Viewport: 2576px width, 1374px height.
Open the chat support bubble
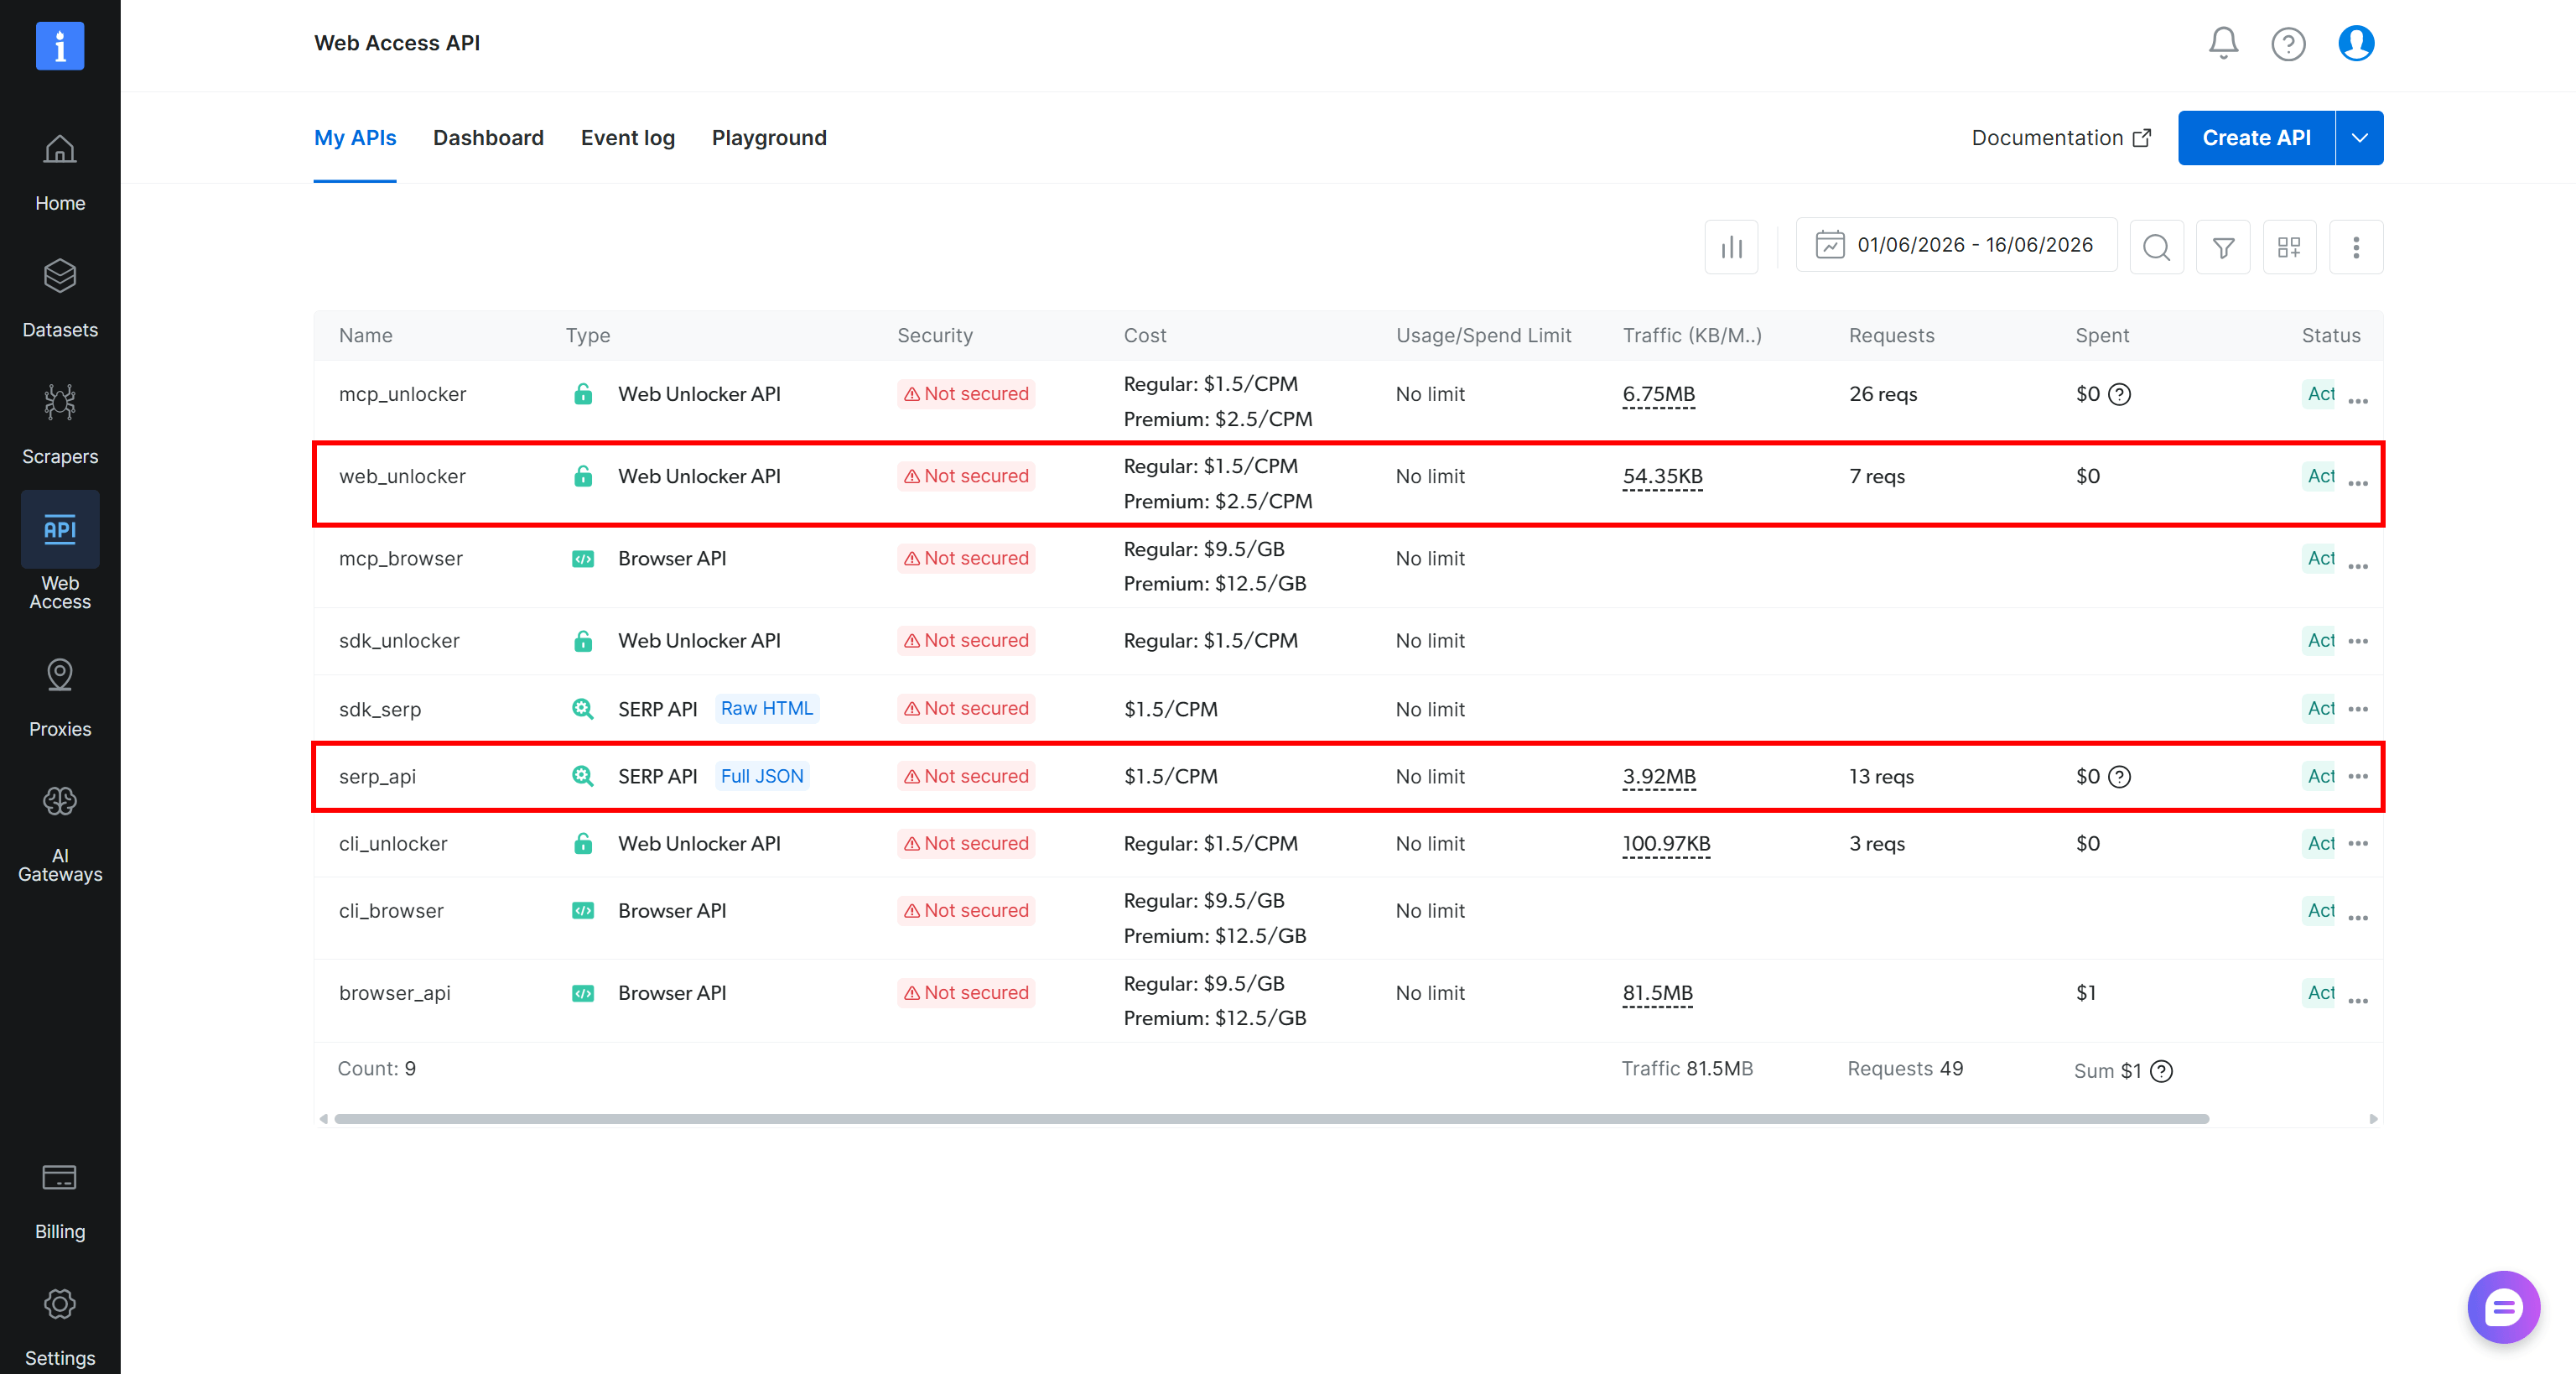2503,1306
